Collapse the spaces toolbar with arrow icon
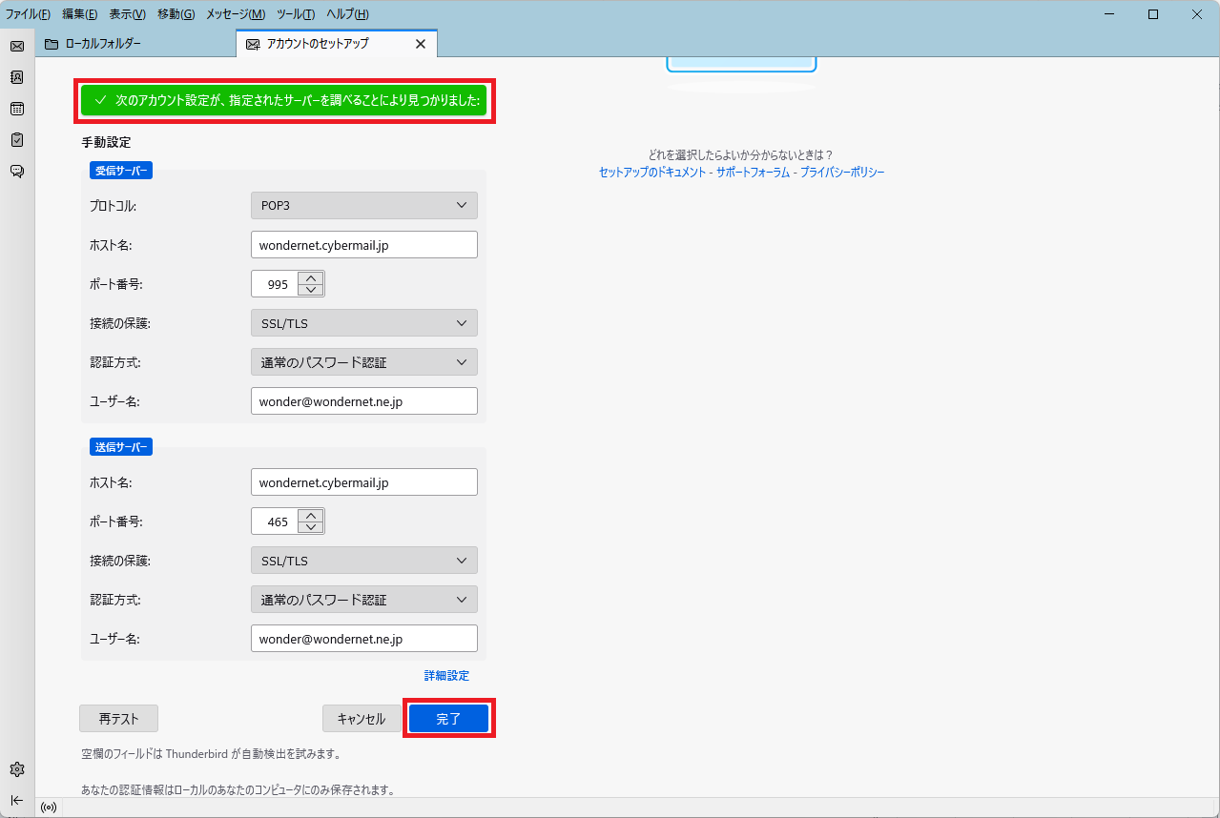Viewport: 1220px width, 818px height. (17, 800)
